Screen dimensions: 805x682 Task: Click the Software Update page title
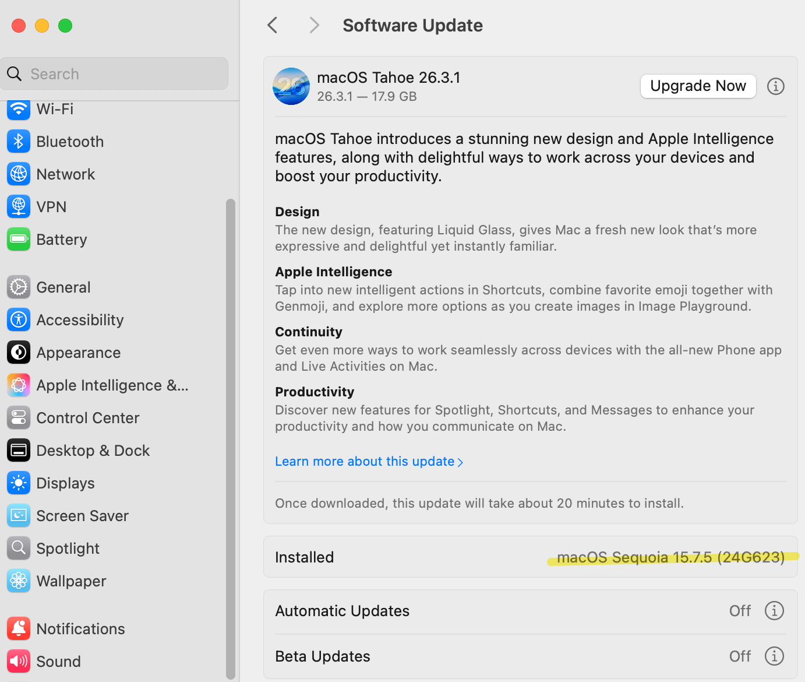pyautogui.click(x=412, y=26)
